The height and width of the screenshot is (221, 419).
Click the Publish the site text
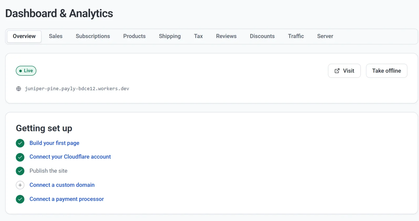point(48,171)
